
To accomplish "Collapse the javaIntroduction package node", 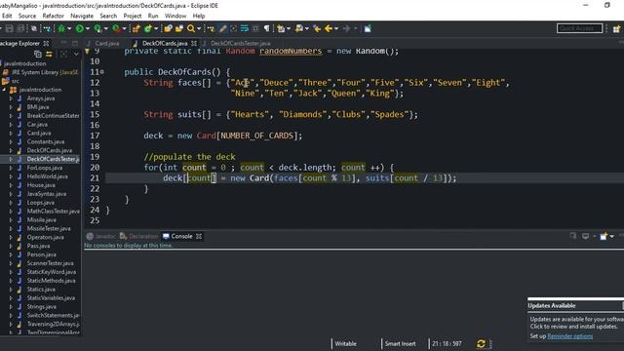I will (x=5, y=90).
